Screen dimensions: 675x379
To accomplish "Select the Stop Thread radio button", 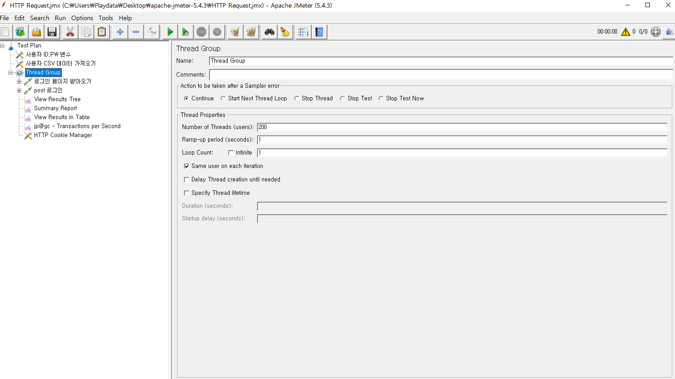I will click(296, 99).
